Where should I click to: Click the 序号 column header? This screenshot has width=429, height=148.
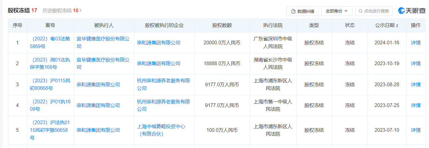coord(17,26)
